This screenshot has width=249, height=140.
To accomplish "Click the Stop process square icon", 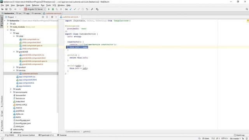I will [61, 9].
